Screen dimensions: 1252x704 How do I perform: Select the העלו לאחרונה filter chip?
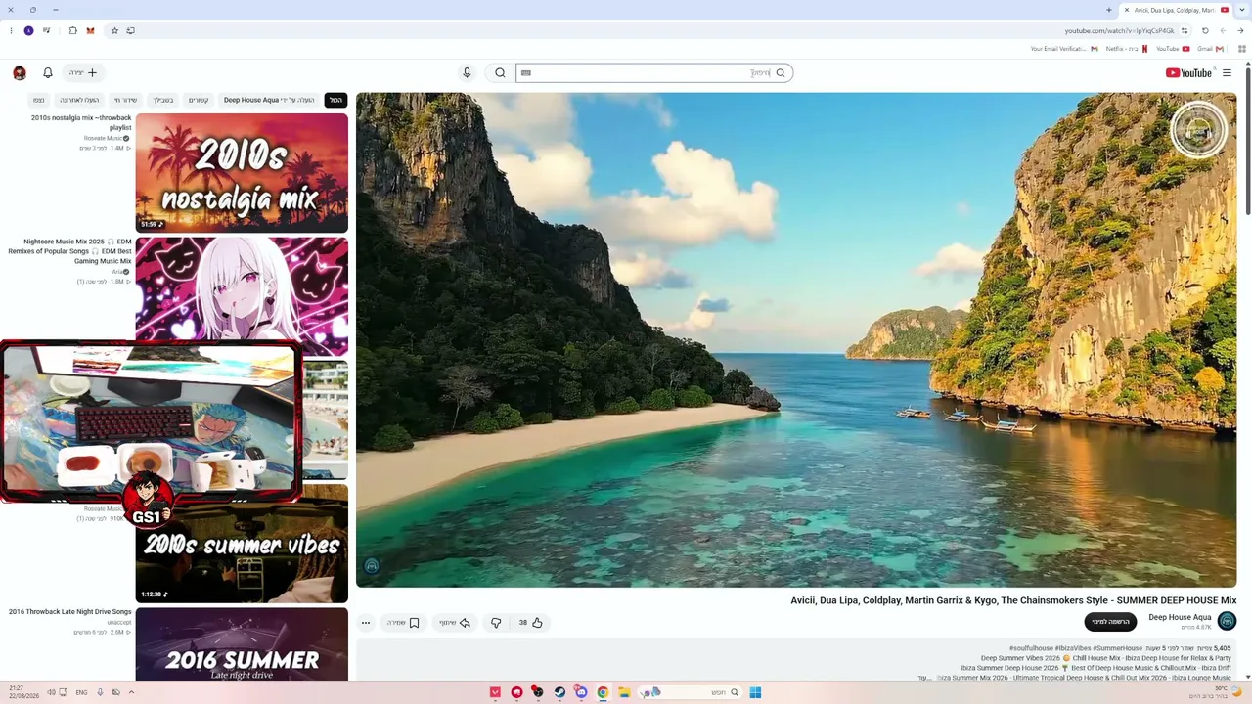79,100
